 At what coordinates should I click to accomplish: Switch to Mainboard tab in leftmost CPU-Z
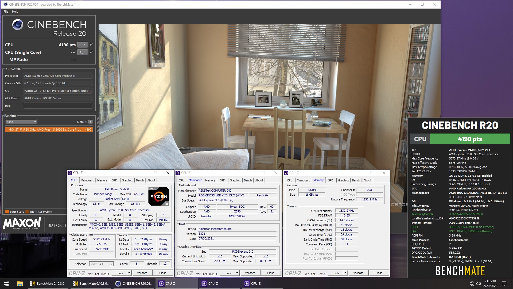point(87,180)
